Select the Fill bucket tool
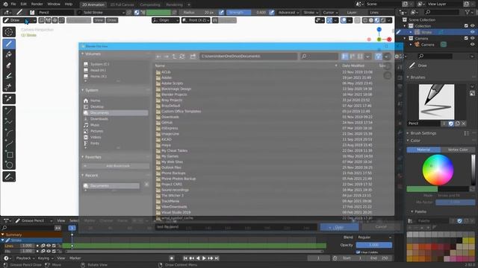The height and width of the screenshot is (268, 478). [x=9, y=54]
